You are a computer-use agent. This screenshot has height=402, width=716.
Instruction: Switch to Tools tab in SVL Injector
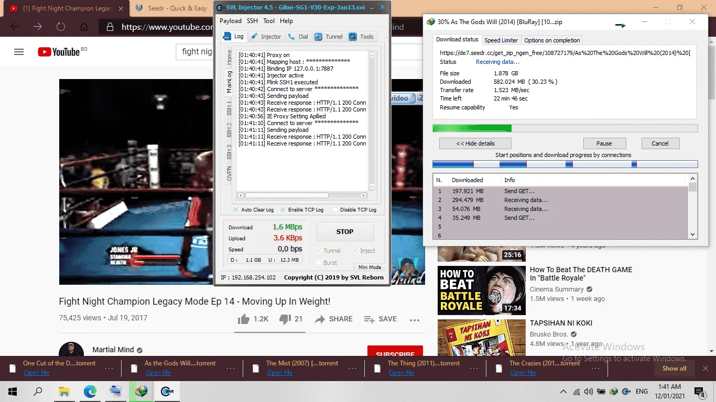click(x=361, y=37)
